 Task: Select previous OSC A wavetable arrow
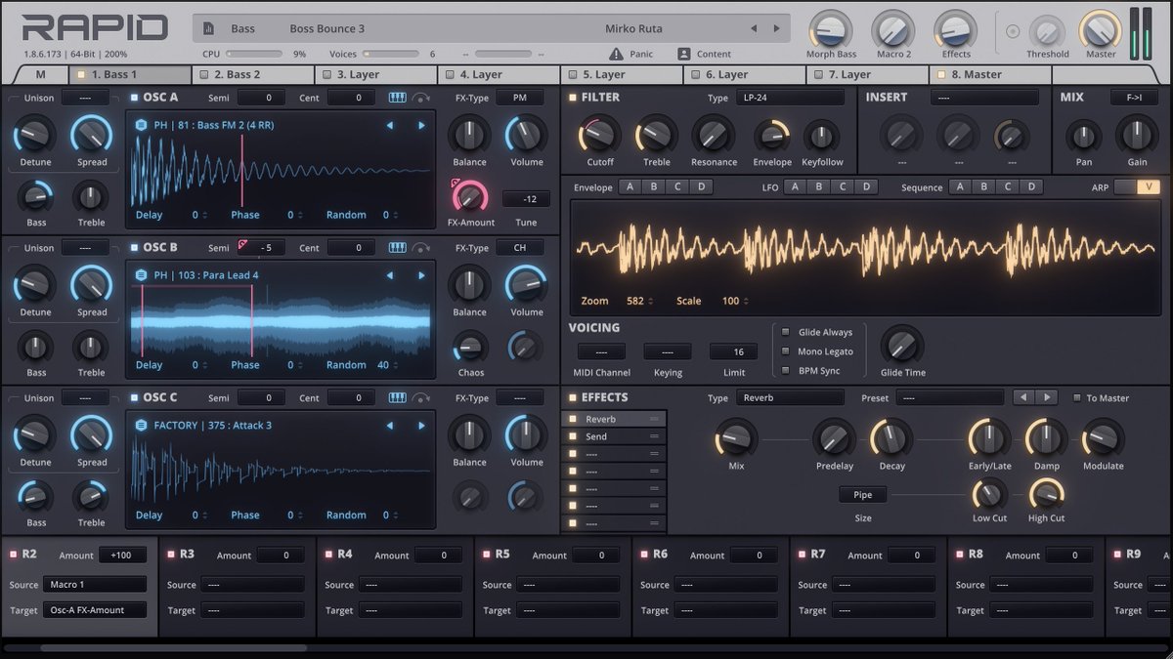point(390,125)
